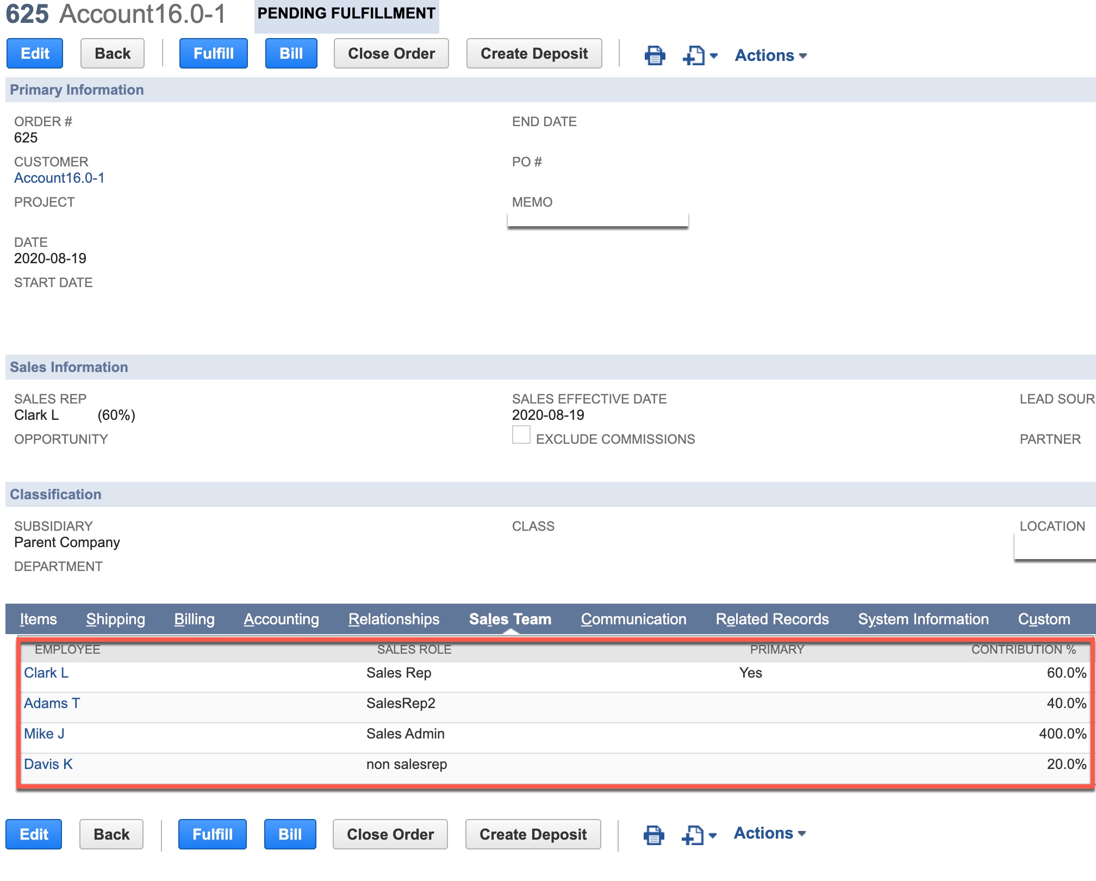Click the bottom Fulfill button
1096x881 pixels.
pyautogui.click(x=213, y=834)
